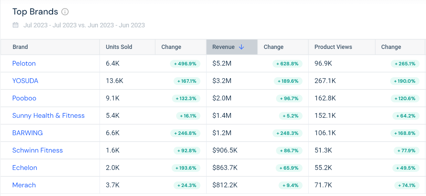426x196 pixels.
Task: Open the Sunny Health & Fitness link
Action: coord(48,116)
